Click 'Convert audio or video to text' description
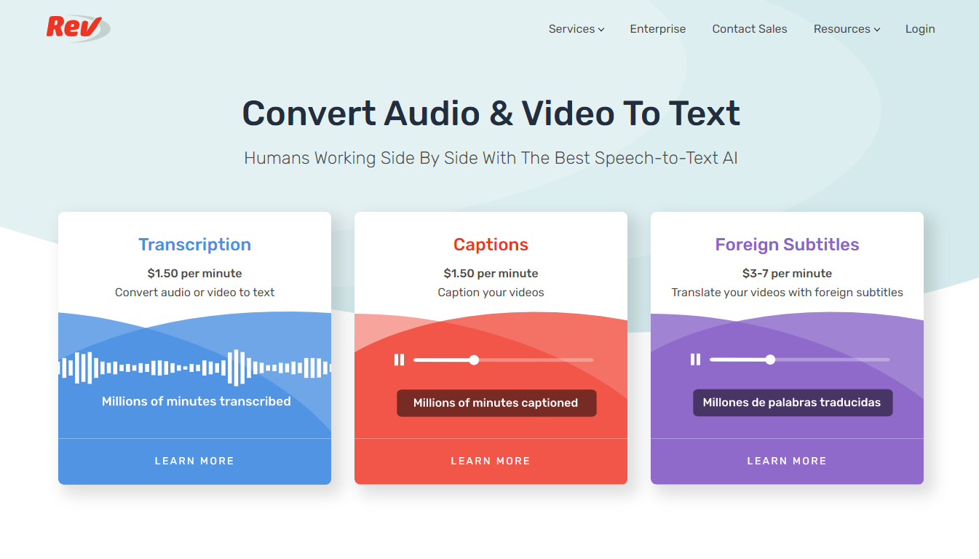Screen dimensions: 979x559 pos(194,293)
